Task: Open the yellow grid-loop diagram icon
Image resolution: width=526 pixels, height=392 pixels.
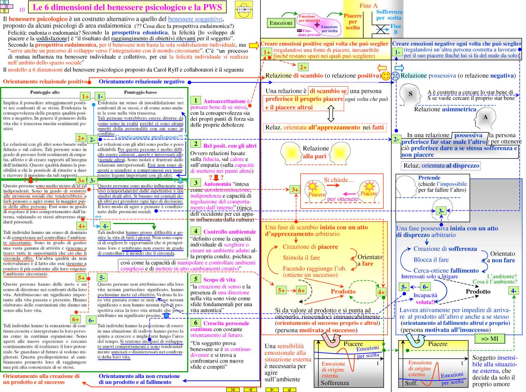Action: pyautogui.click(x=244, y=9)
